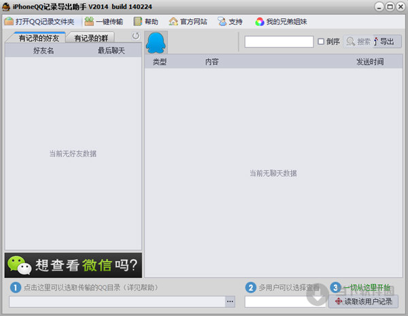
Task: Click read this user's records (读取该用户记录)
Action: point(363,302)
